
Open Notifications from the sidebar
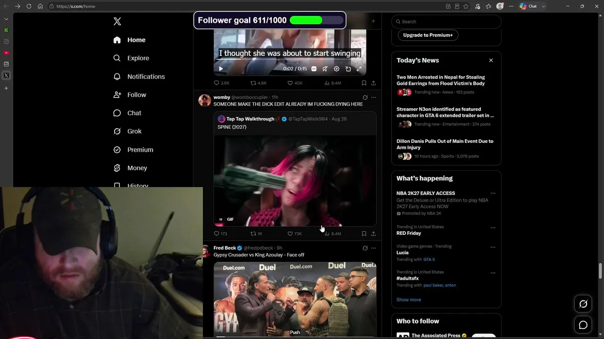click(x=139, y=76)
